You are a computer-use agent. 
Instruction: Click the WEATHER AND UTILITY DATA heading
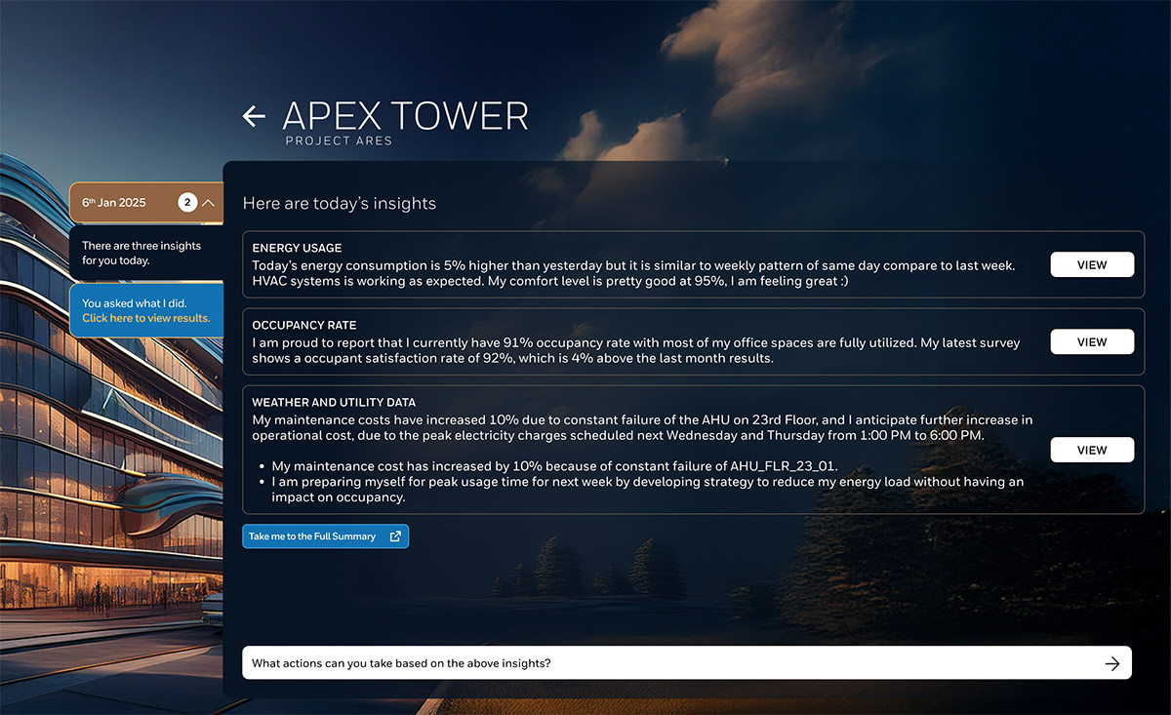tap(334, 402)
